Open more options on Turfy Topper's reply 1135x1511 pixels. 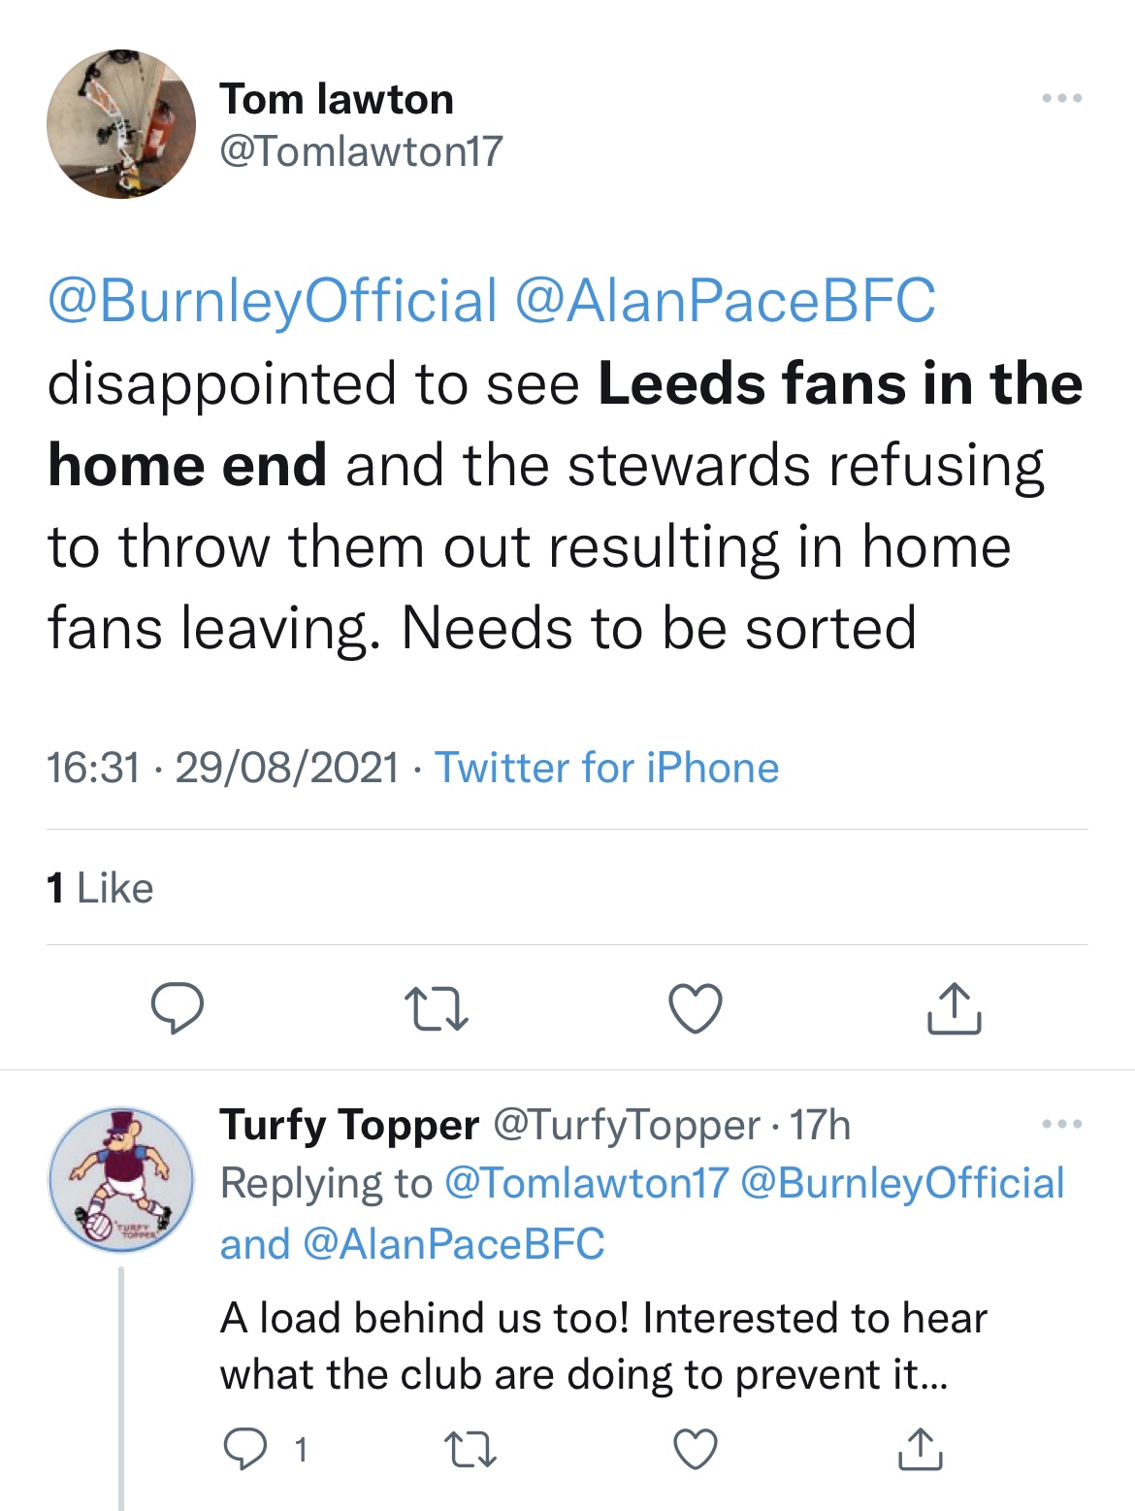[1061, 1124]
